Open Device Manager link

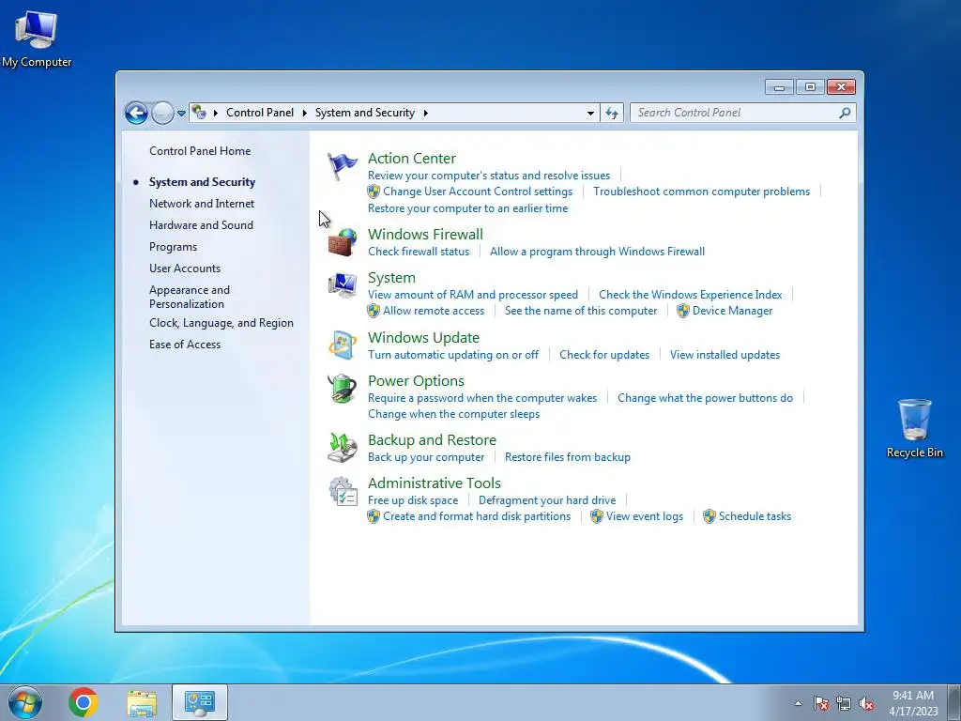tap(732, 311)
